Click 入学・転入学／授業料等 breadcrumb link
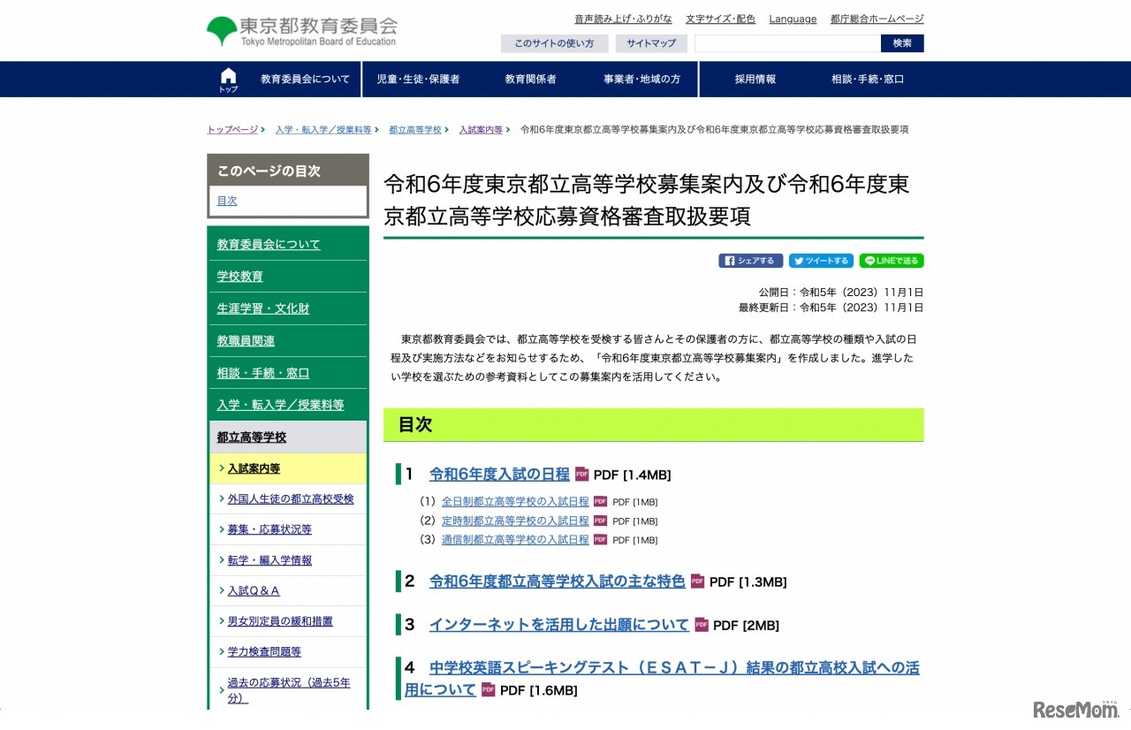This screenshot has width=1131, height=730. (x=323, y=129)
